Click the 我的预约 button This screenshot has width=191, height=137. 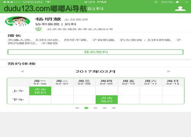(95, 52)
